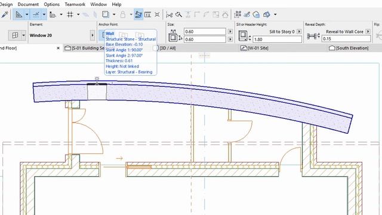Toggle the Guide Lines triangle-ruler icon

coord(19,14)
